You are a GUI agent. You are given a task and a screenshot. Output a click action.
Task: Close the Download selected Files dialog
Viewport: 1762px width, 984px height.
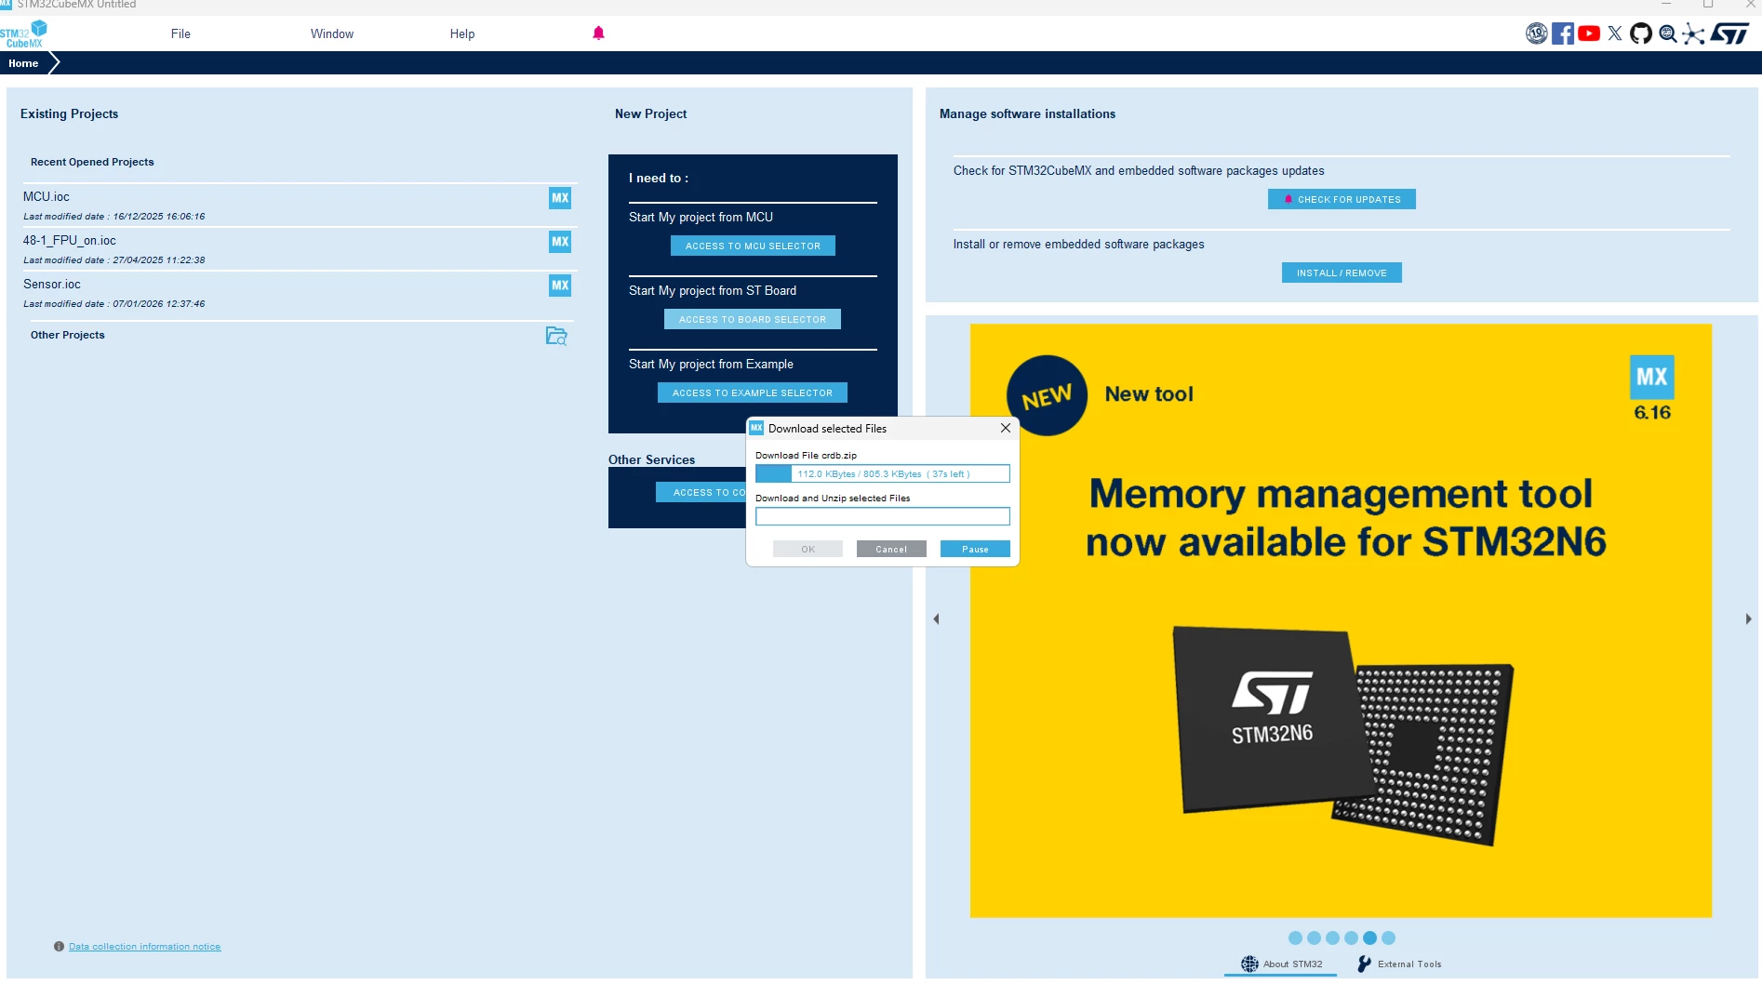click(x=1006, y=428)
